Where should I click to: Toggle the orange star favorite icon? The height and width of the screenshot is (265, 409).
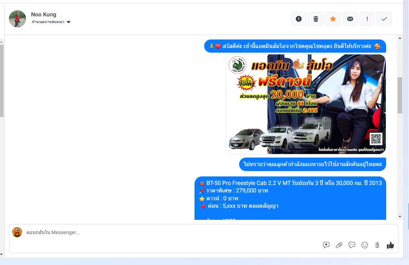coord(333,19)
